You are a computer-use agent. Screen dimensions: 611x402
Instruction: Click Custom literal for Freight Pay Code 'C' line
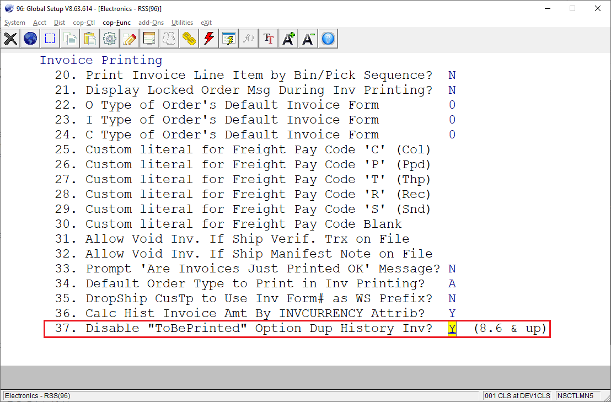(258, 149)
